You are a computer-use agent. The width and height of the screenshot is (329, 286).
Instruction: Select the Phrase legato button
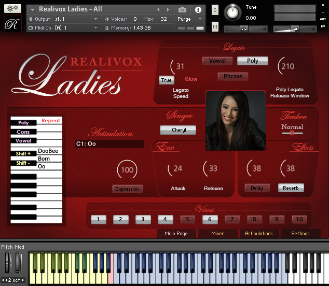point(232,76)
